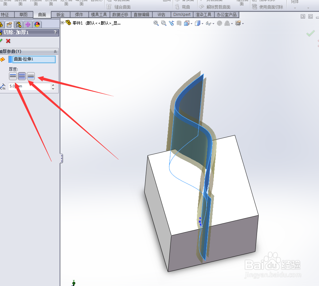Open the DimXpertManager crosshair tab icon
This screenshot has height=286, width=319.
coord(28,24)
